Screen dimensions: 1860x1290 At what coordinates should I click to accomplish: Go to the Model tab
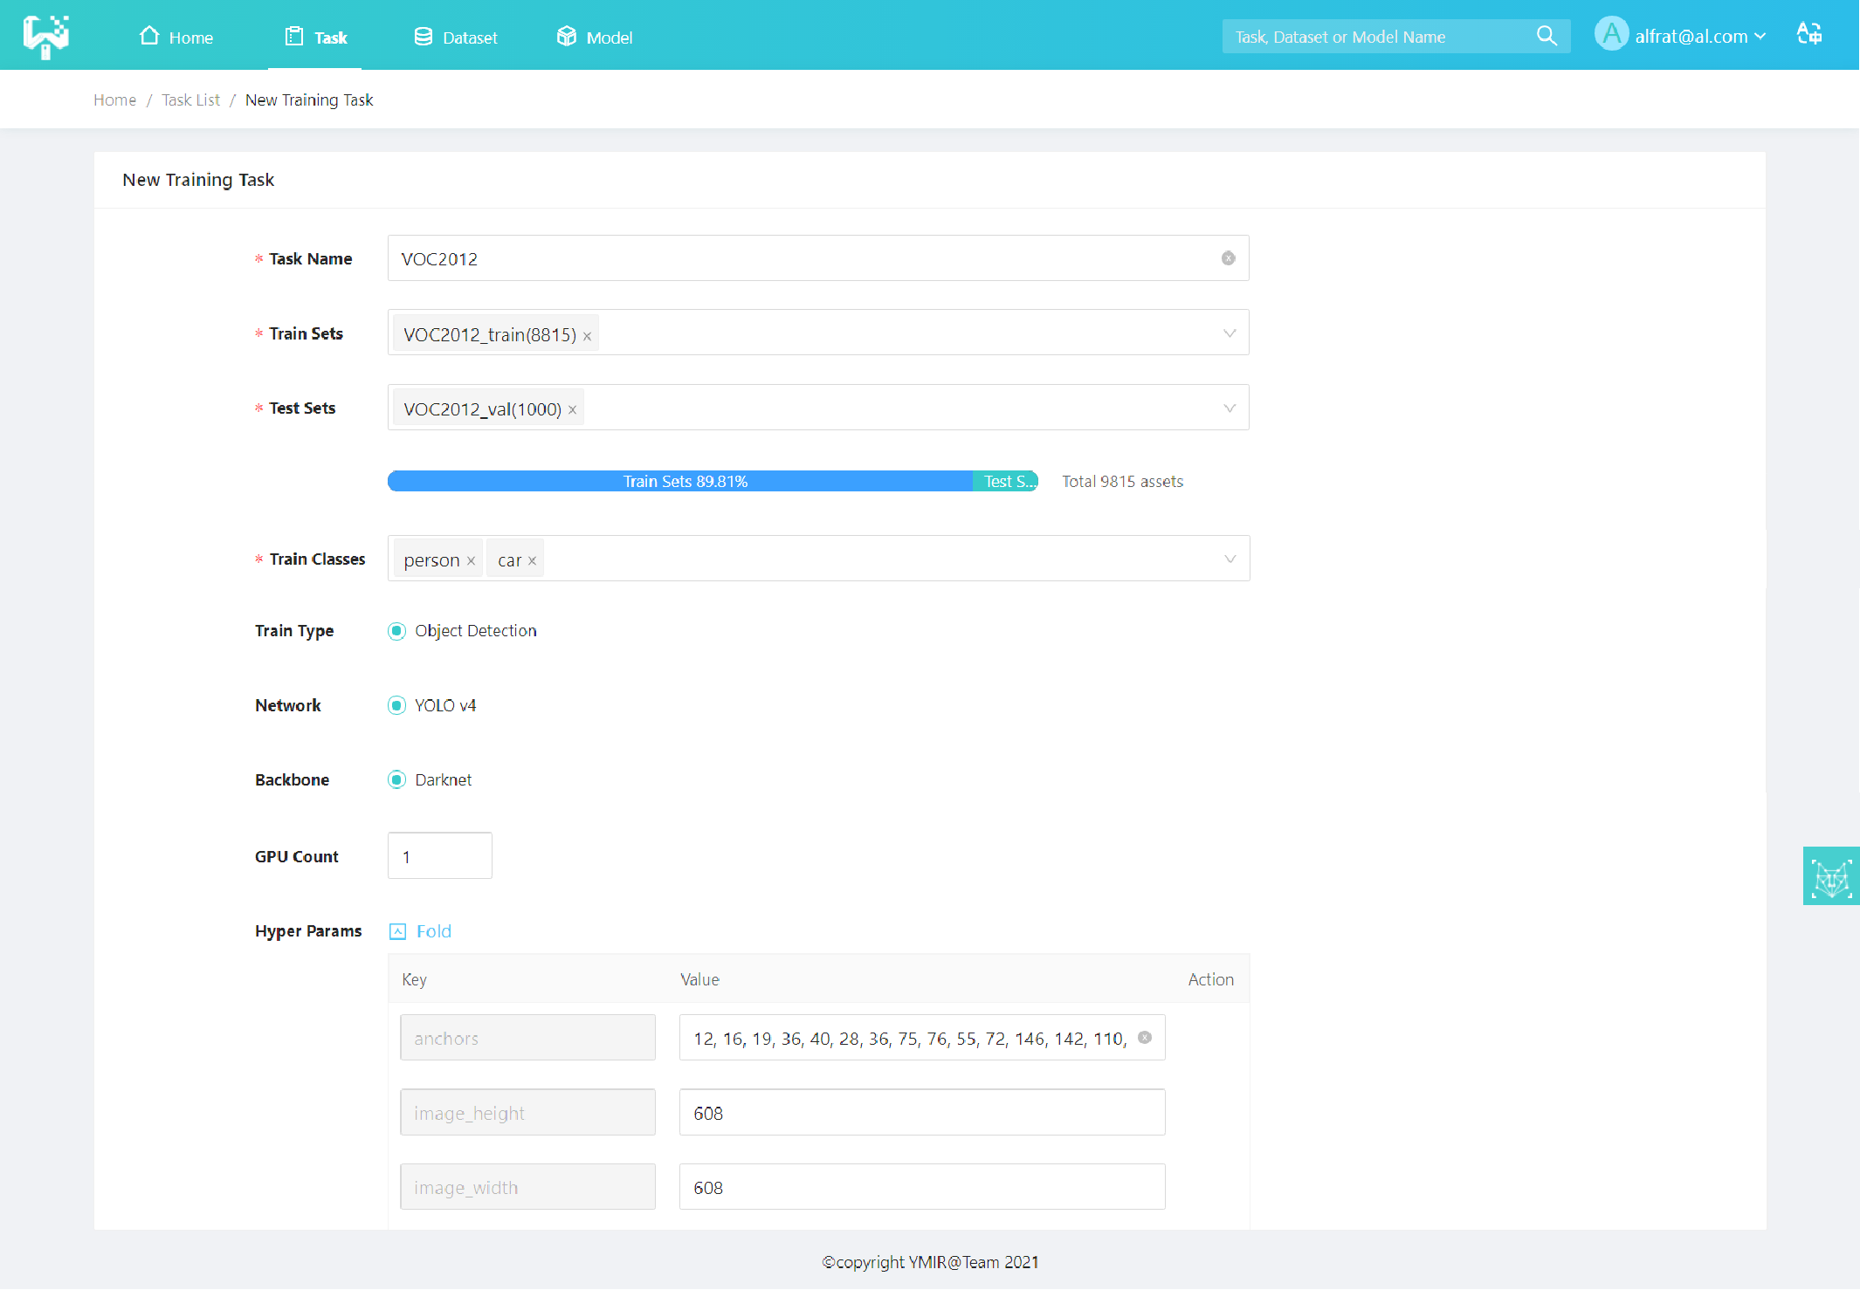coord(595,37)
